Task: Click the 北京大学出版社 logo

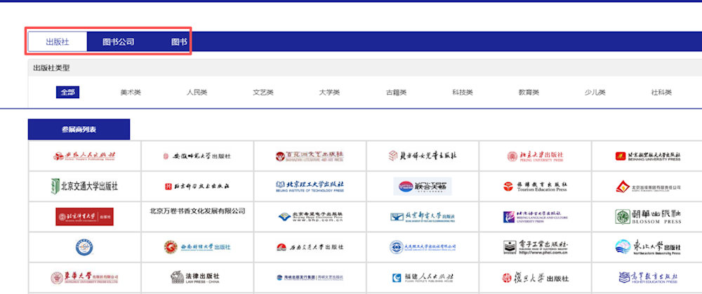Action: pyautogui.click(x=536, y=156)
